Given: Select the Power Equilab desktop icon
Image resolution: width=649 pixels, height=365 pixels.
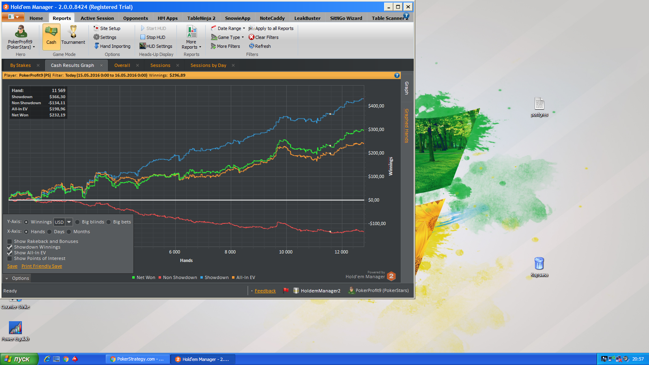Looking at the screenshot, I should 15,331.
